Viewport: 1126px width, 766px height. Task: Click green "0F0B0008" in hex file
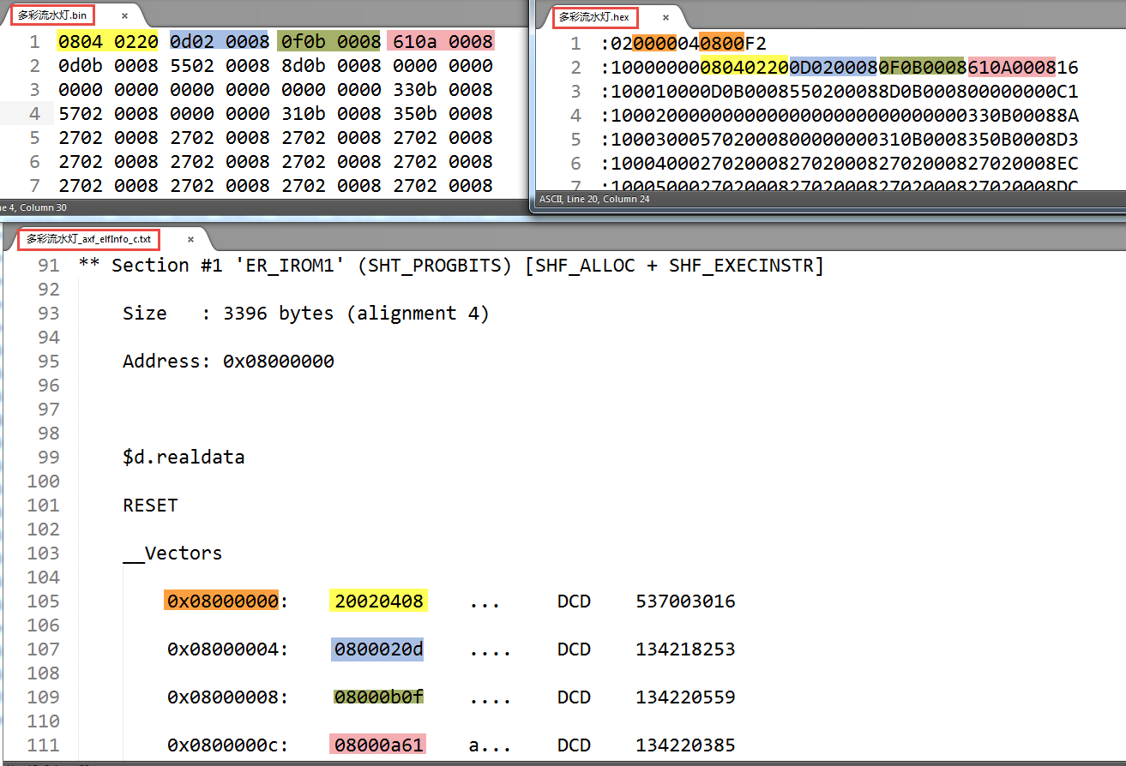click(x=923, y=67)
